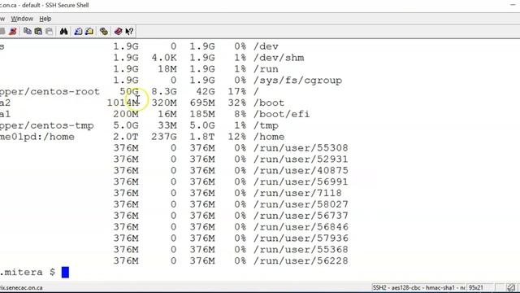The image size is (520, 293).
Task: Click the /run/user/57936 mount point
Action: [301, 238]
